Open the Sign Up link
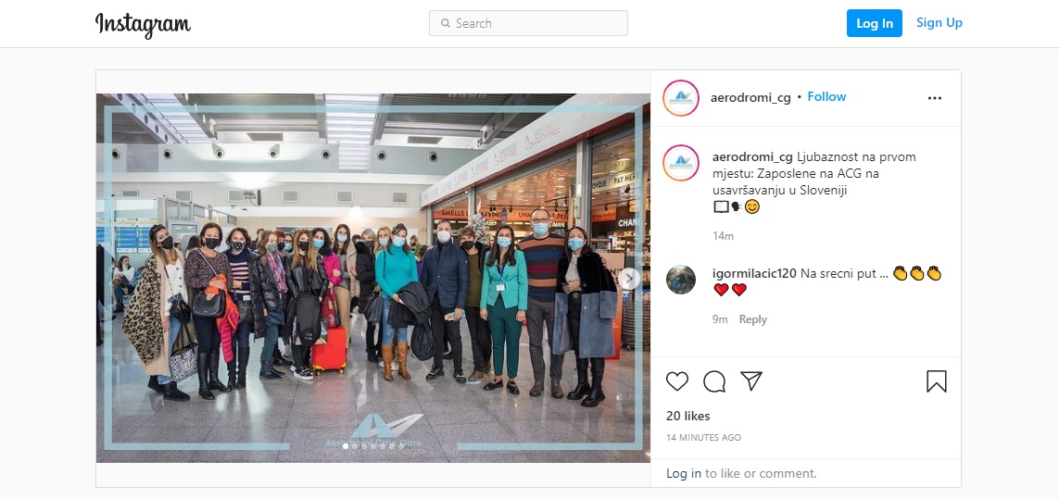This screenshot has width=1059, height=499. tap(939, 22)
